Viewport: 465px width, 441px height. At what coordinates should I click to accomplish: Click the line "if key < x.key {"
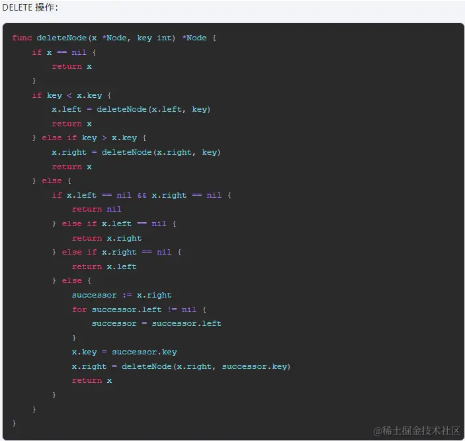pyautogui.click(x=71, y=95)
